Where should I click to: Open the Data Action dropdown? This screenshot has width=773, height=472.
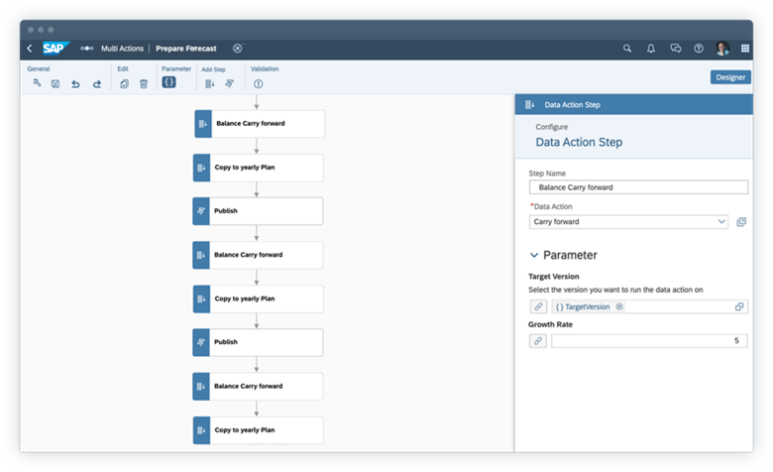point(720,222)
